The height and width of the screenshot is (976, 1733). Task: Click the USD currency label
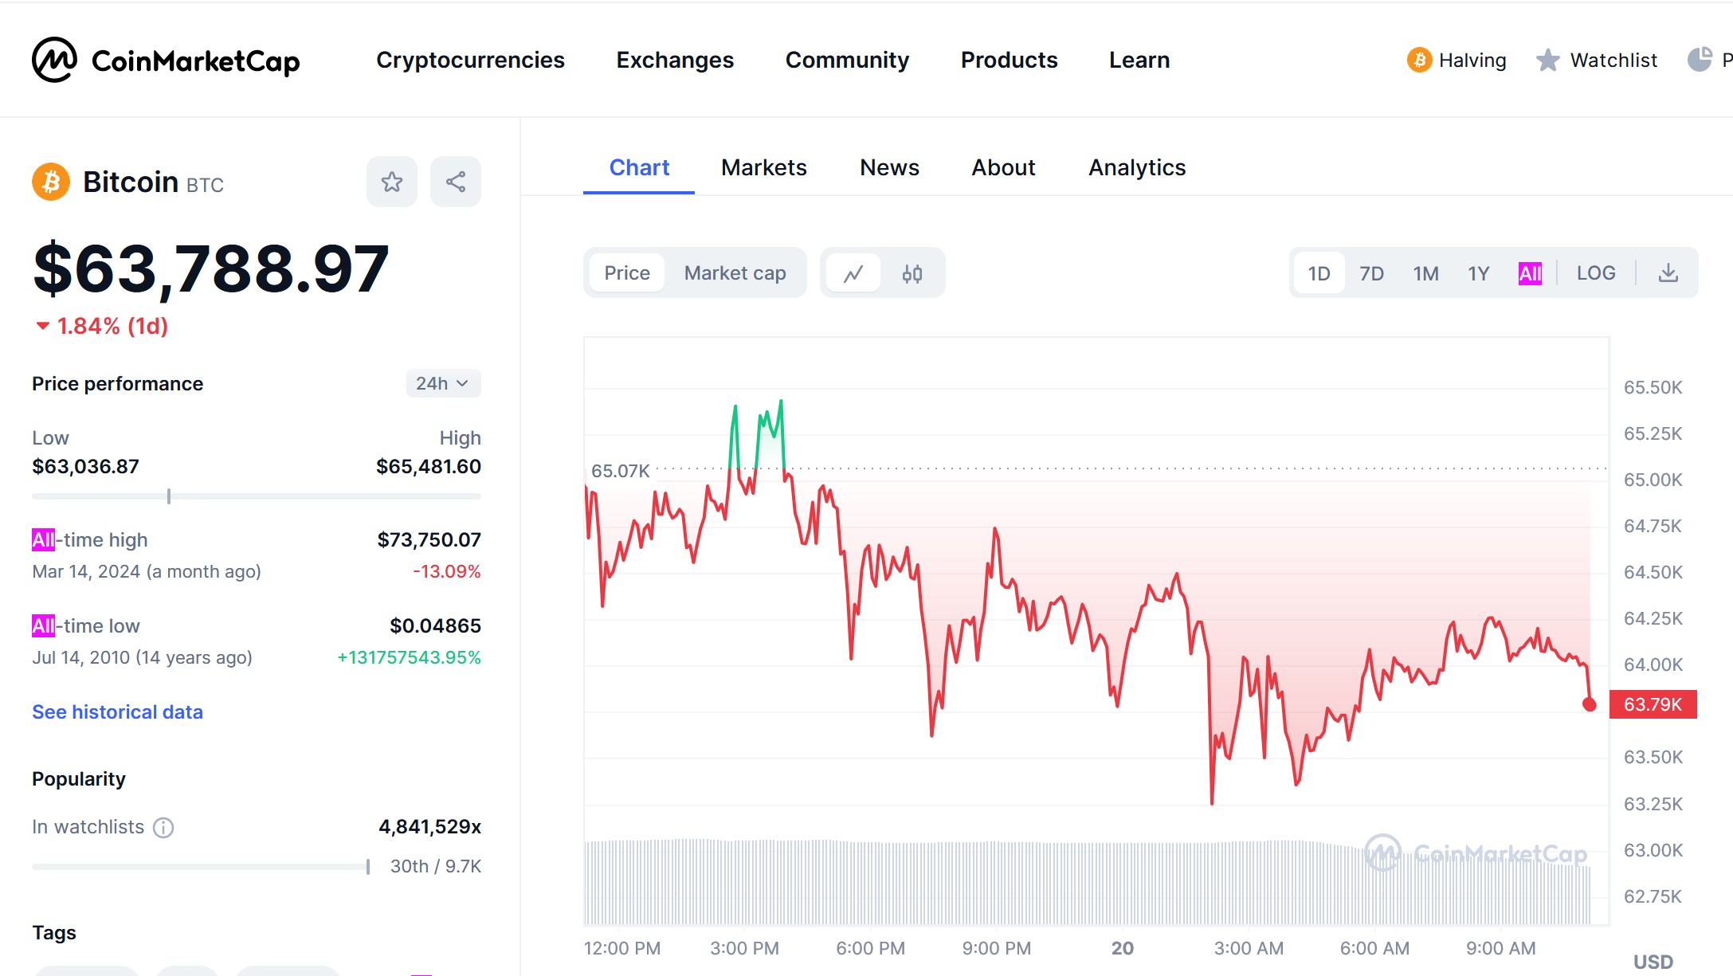click(1653, 962)
